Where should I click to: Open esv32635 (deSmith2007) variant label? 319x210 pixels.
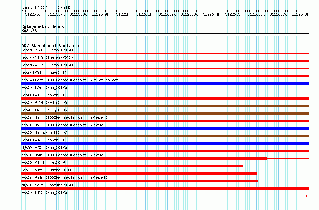pos(45,132)
